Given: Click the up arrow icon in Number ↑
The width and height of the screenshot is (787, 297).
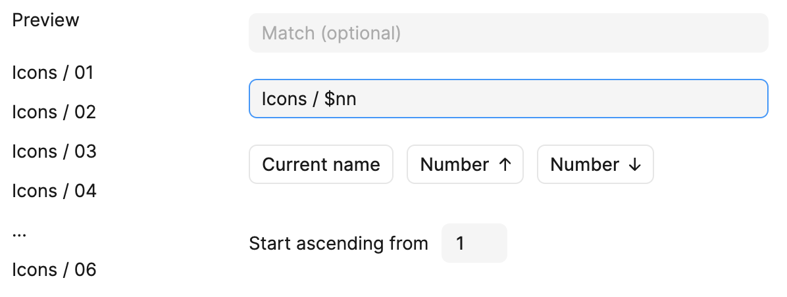Looking at the screenshot, I should 505,165.
